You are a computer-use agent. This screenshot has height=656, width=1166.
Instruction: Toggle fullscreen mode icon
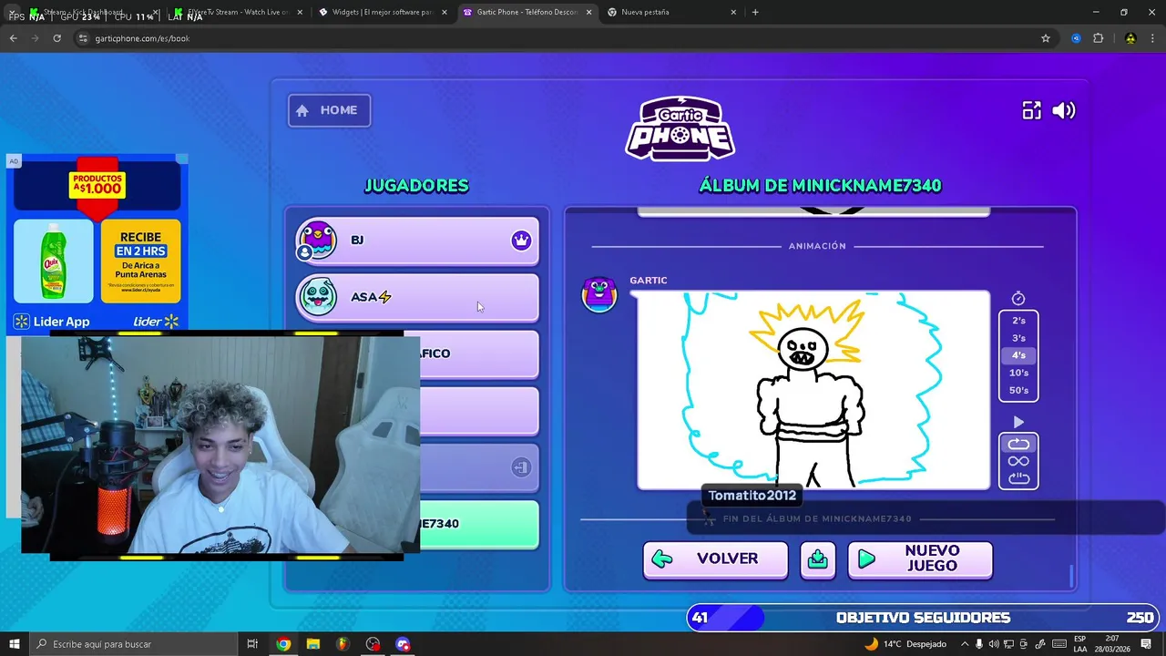point(1031,110)
